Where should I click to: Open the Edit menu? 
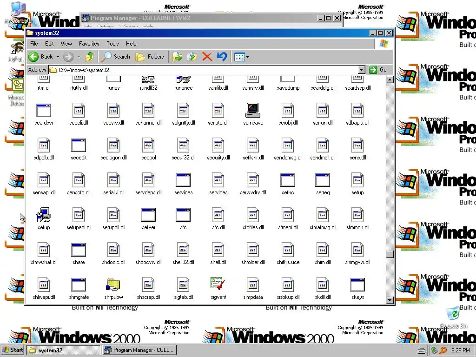pyautogui.click(x=49, y=44)
